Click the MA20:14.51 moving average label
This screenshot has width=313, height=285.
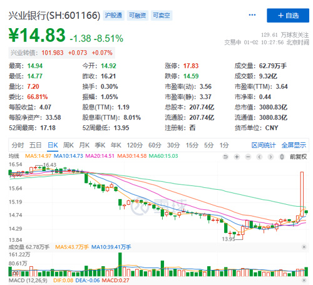pyautogui.click(x=100, y=156)
